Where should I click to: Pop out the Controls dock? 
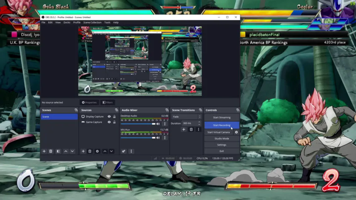[237, 110]
